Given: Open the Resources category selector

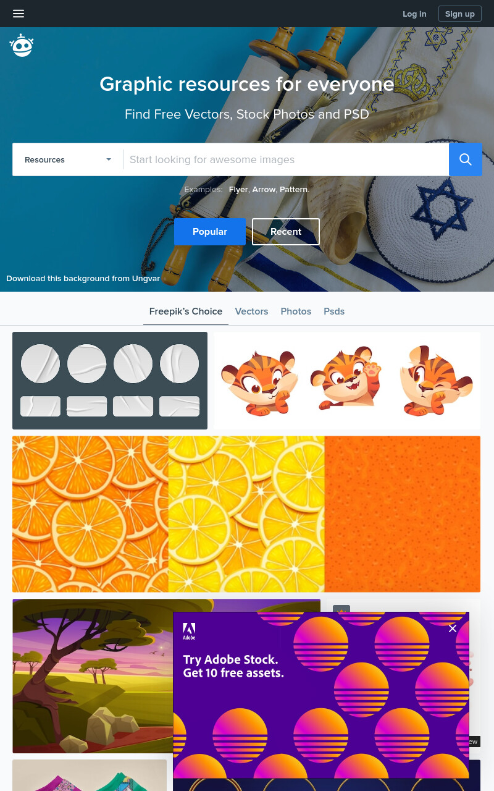Looking at the screenshot, I should point(68,159).
